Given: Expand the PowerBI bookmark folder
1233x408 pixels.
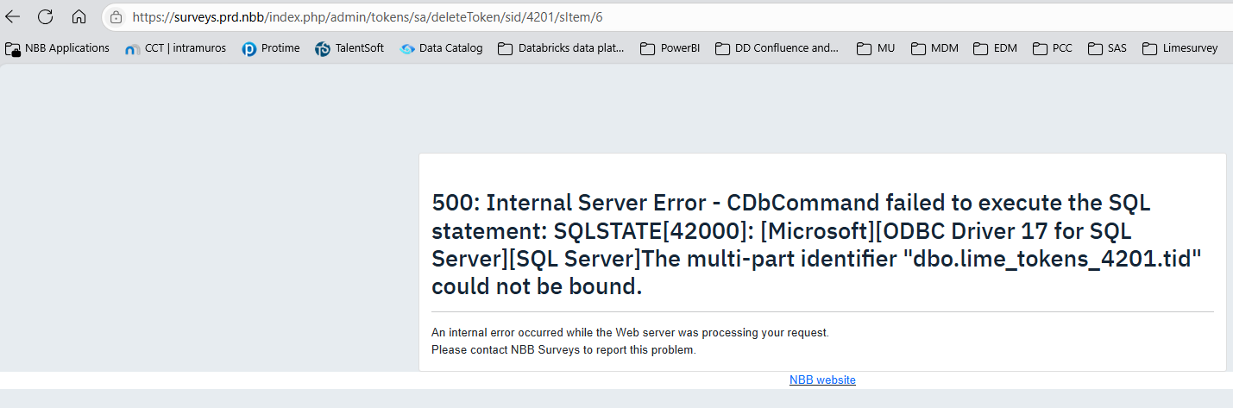Looking at the screenshot, I should click(670, 48).
